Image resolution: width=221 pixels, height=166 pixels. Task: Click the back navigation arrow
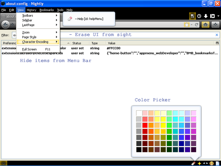pos(5,25)
